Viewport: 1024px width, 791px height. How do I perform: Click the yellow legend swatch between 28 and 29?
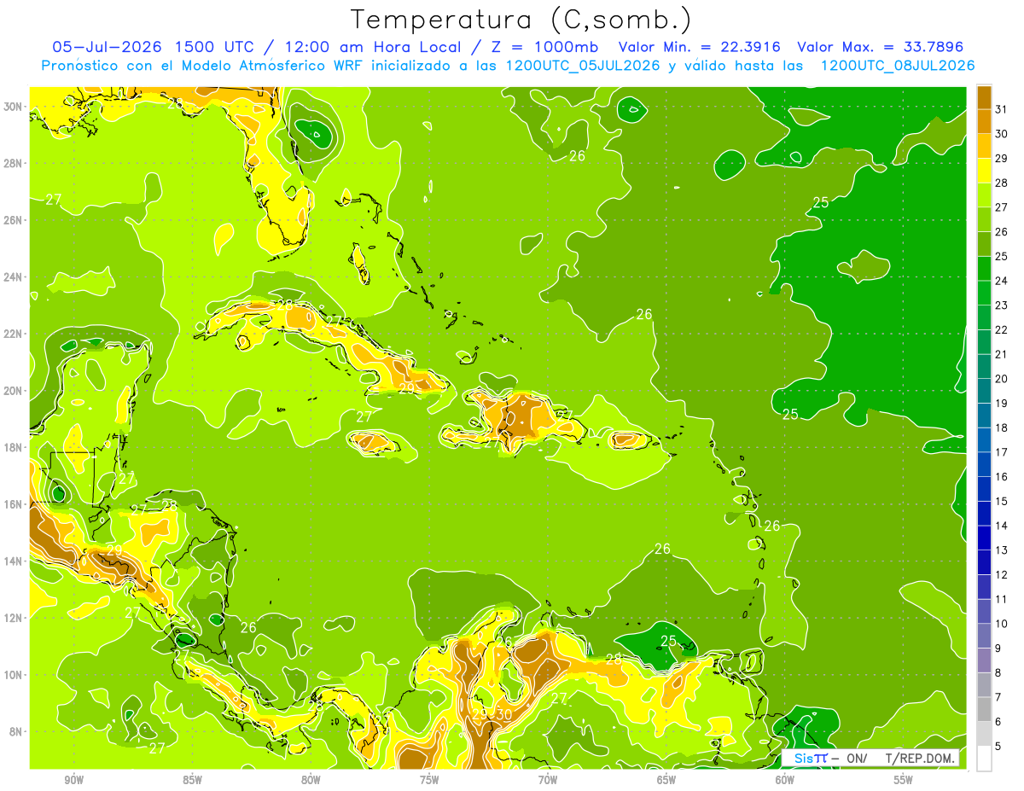984,171
